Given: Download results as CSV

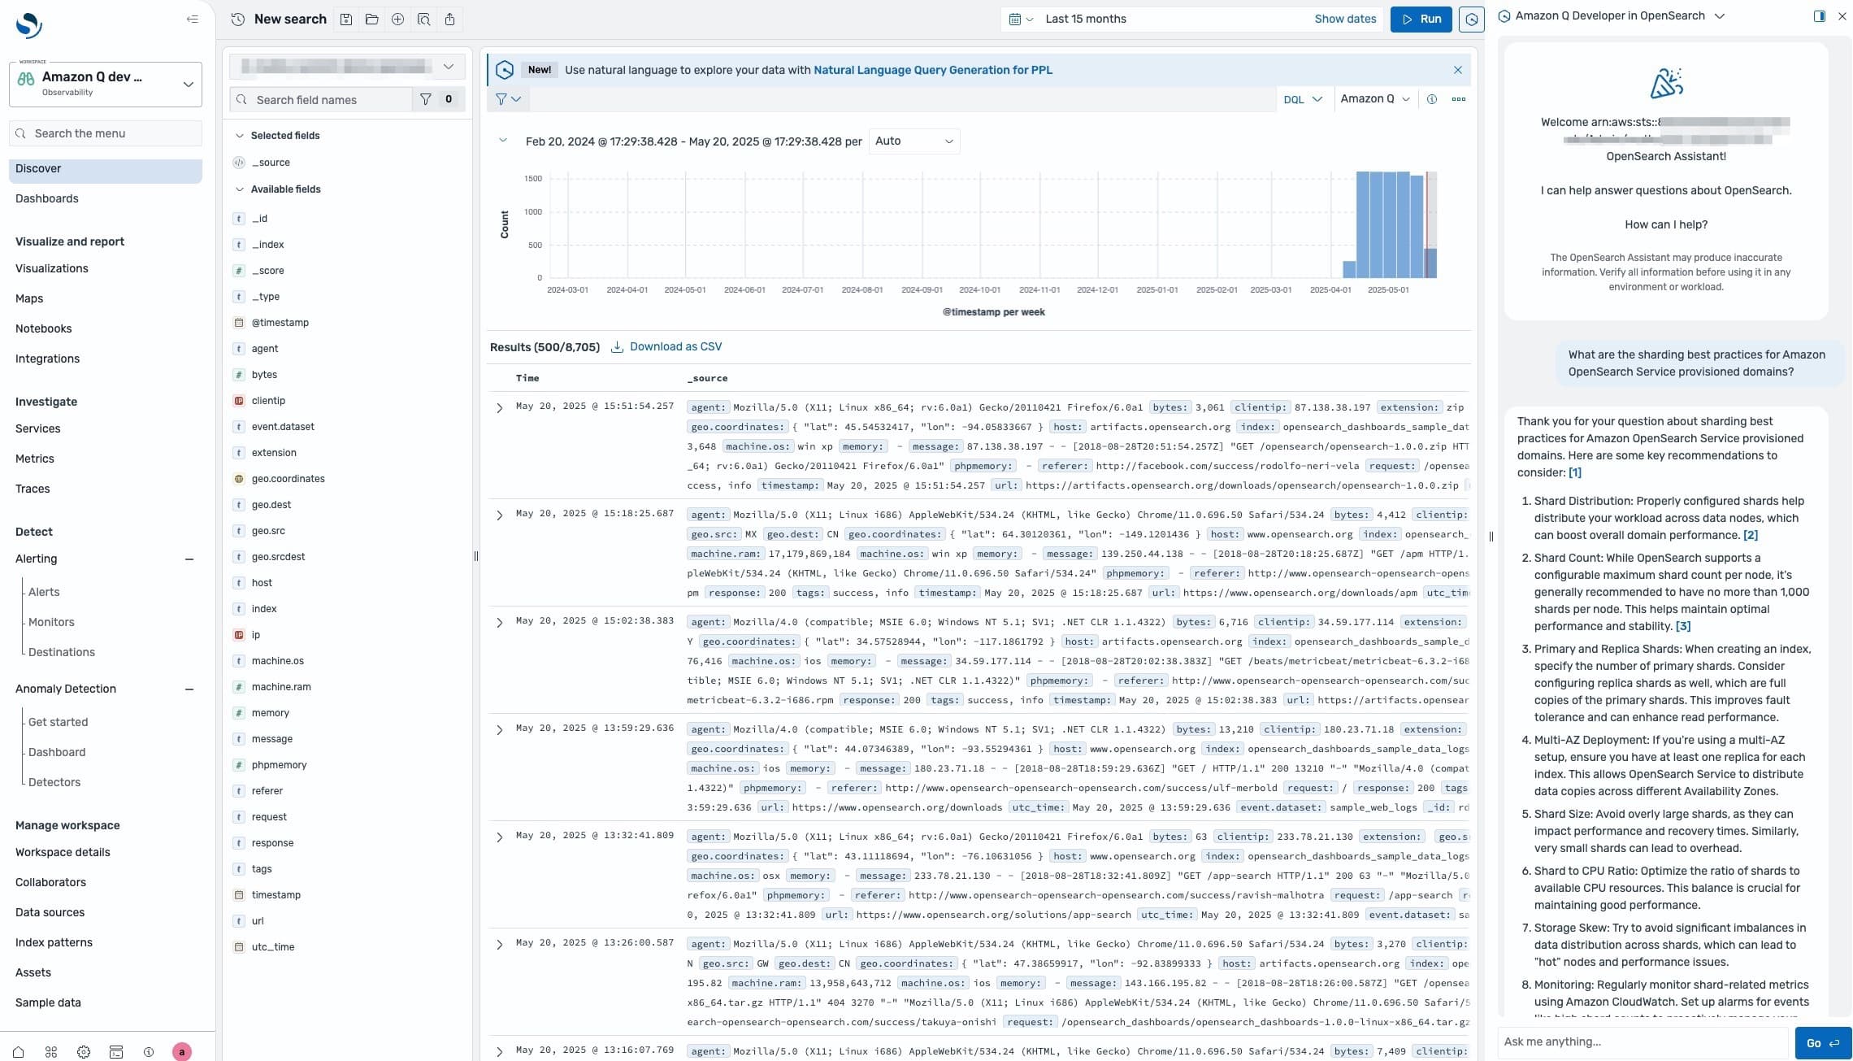Looking at the screenshot, I should click(675, 347).
